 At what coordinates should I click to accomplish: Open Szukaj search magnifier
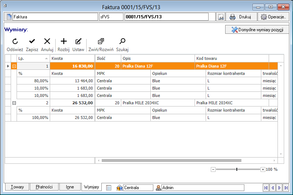coord(122,41)
